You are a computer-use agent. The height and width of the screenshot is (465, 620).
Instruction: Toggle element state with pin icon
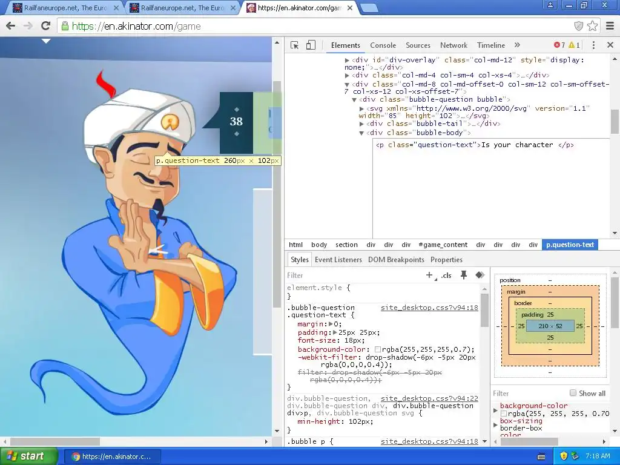pyautogui.click(x=464, y=275)
